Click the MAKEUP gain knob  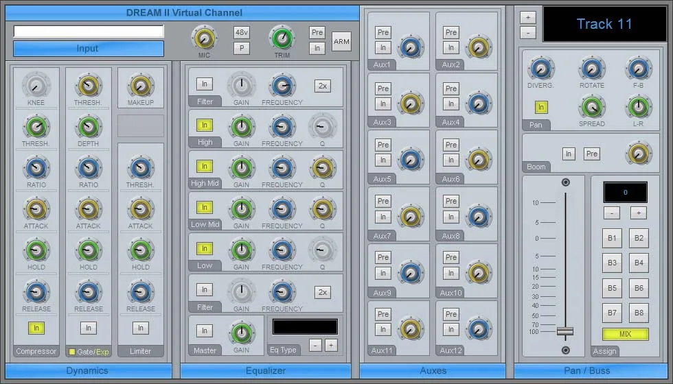click(x=140, y=85)
